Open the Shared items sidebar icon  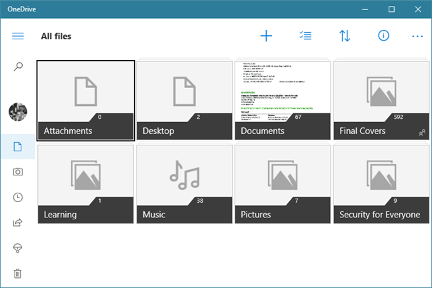pyautogui.click(x=18, y=223)
